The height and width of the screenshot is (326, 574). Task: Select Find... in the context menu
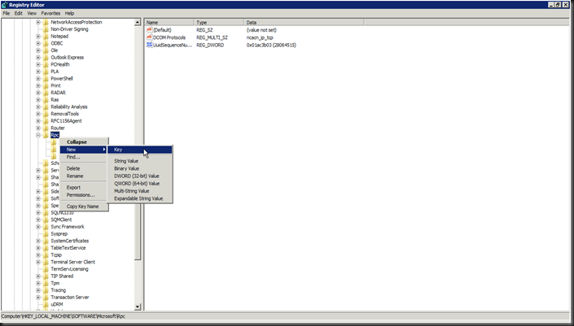click(84, 157)
